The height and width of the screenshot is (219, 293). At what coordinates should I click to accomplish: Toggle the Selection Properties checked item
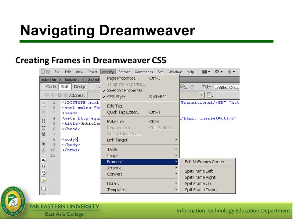pos(140,90)
